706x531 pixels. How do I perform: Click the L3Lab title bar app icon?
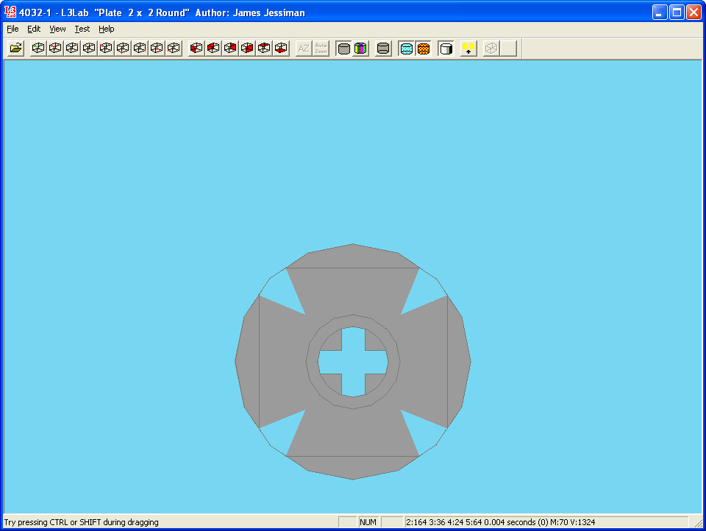[10, 13]
